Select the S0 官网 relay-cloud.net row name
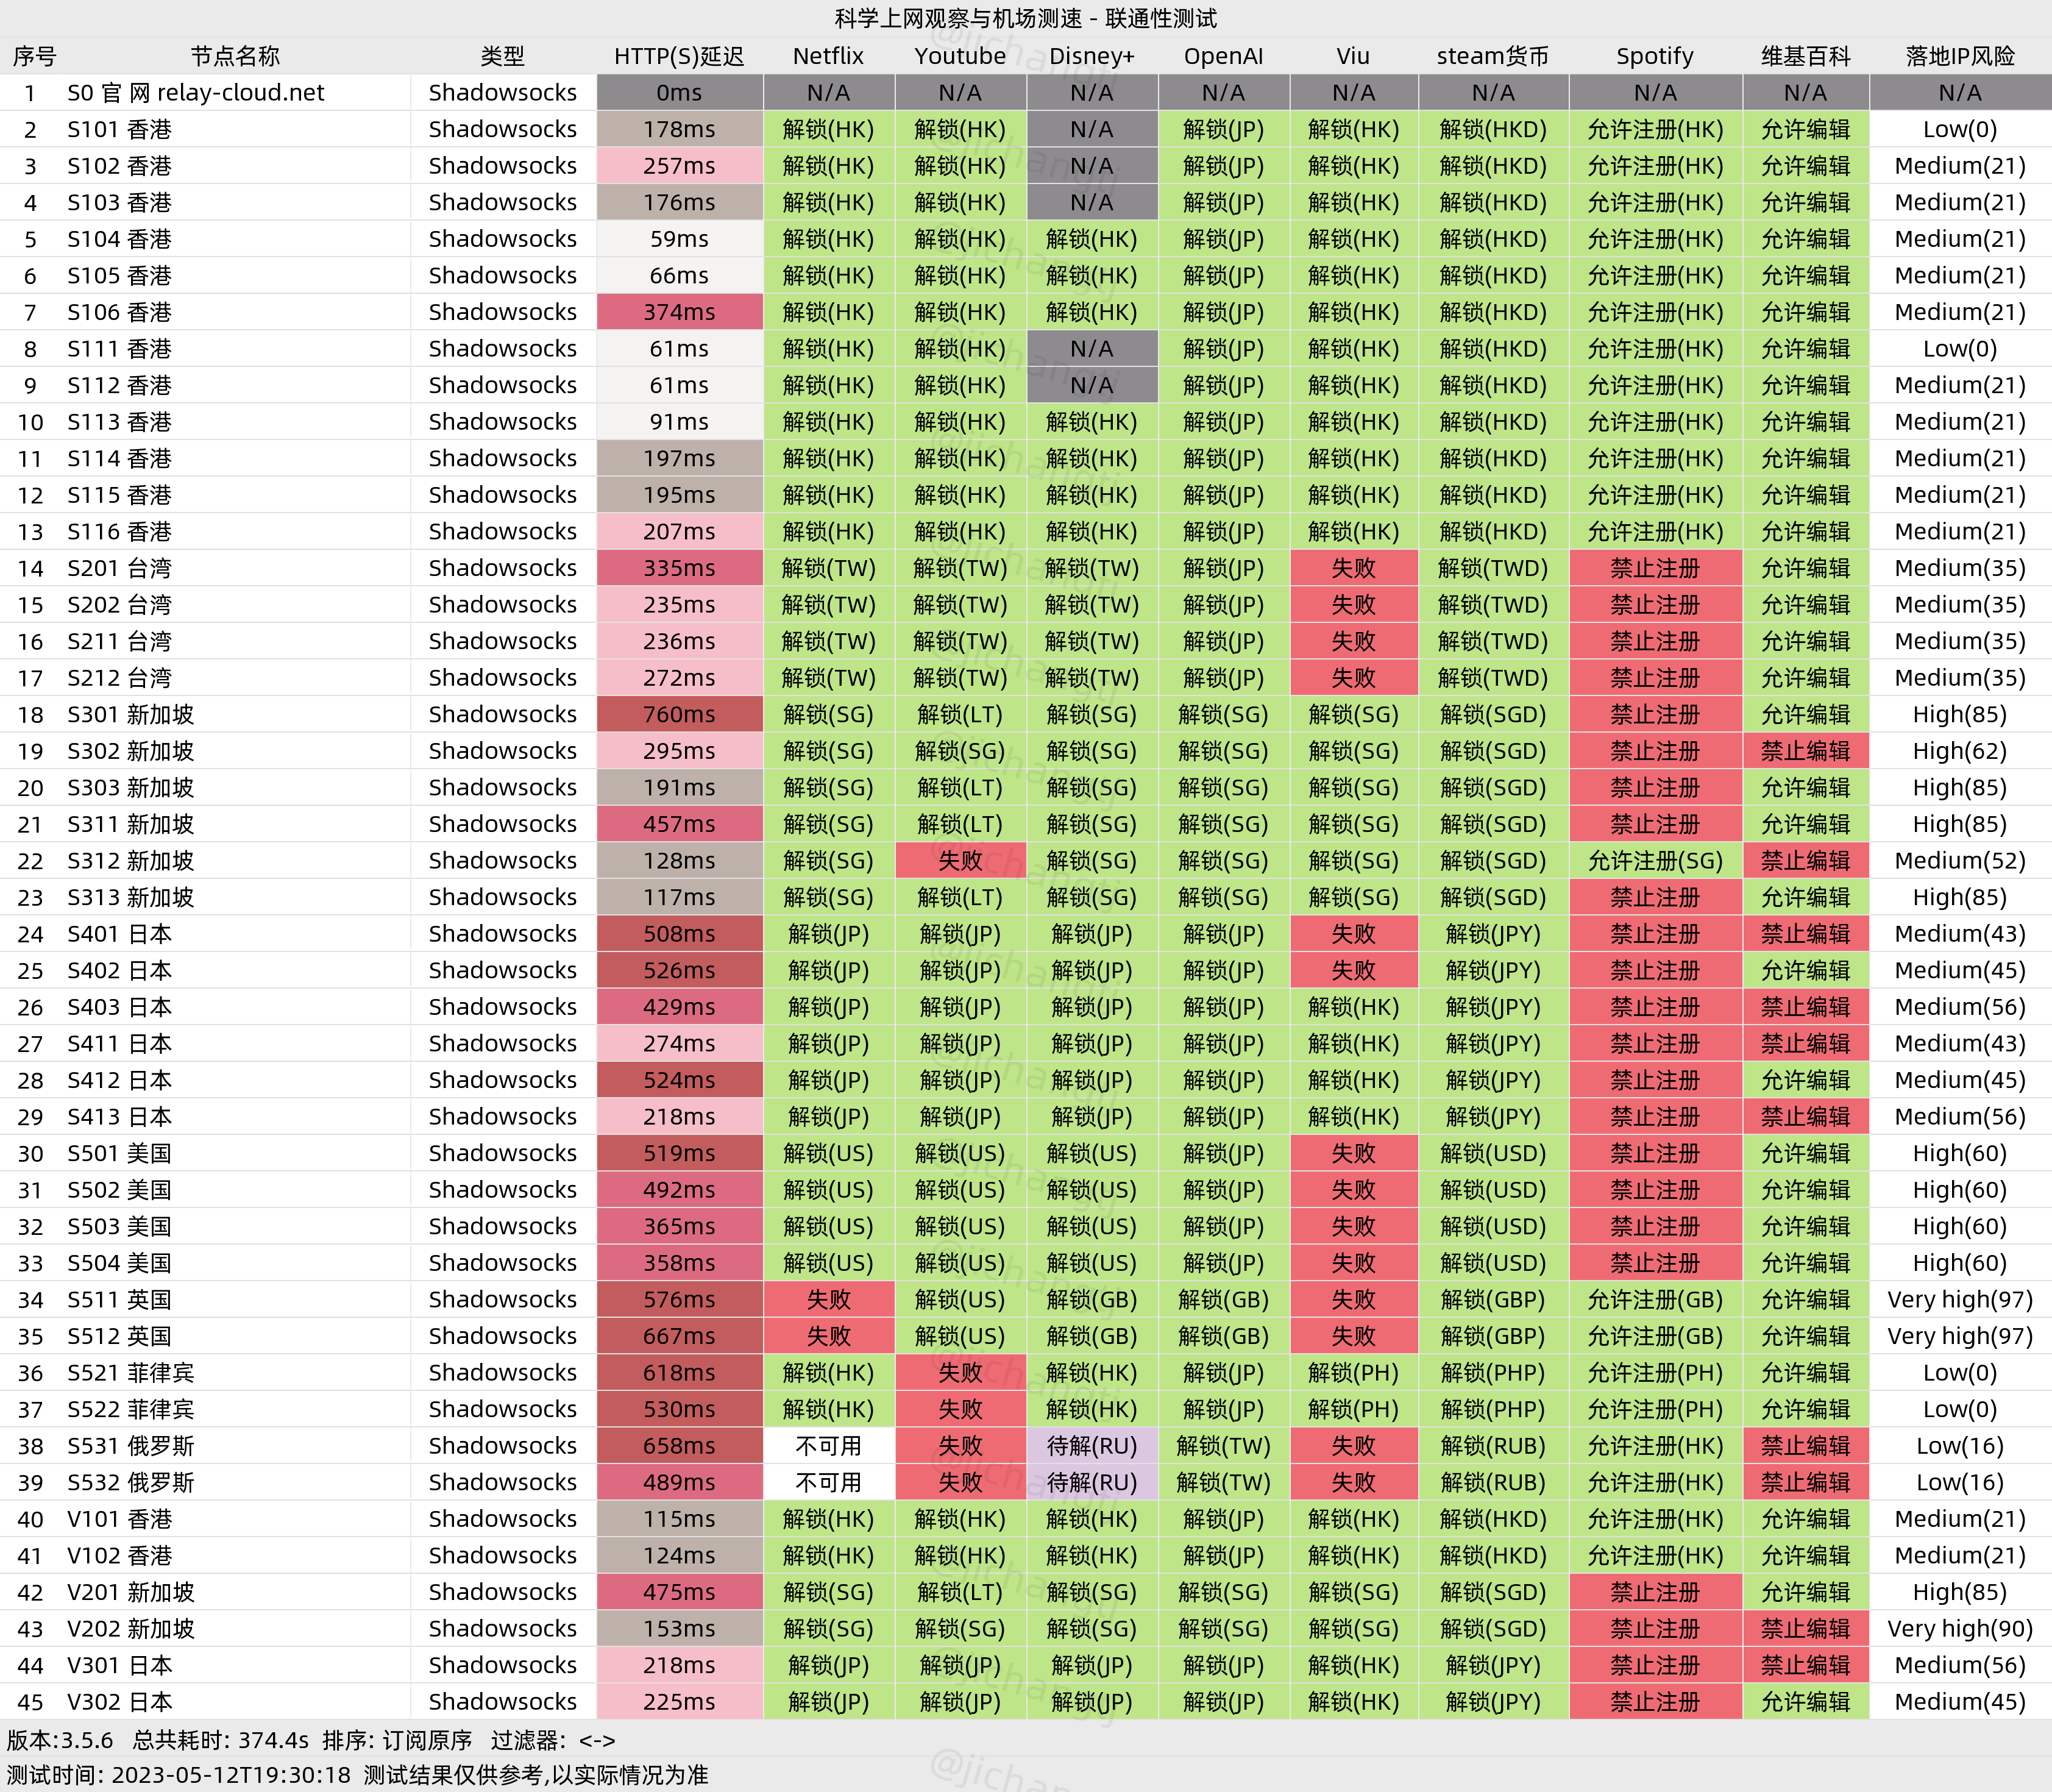 [196, 93]
